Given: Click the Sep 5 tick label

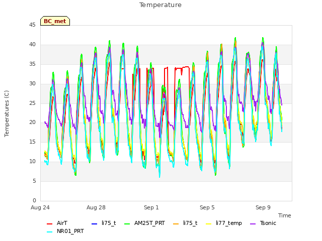Looking at the screenshot, I should (x=207, y=207).
